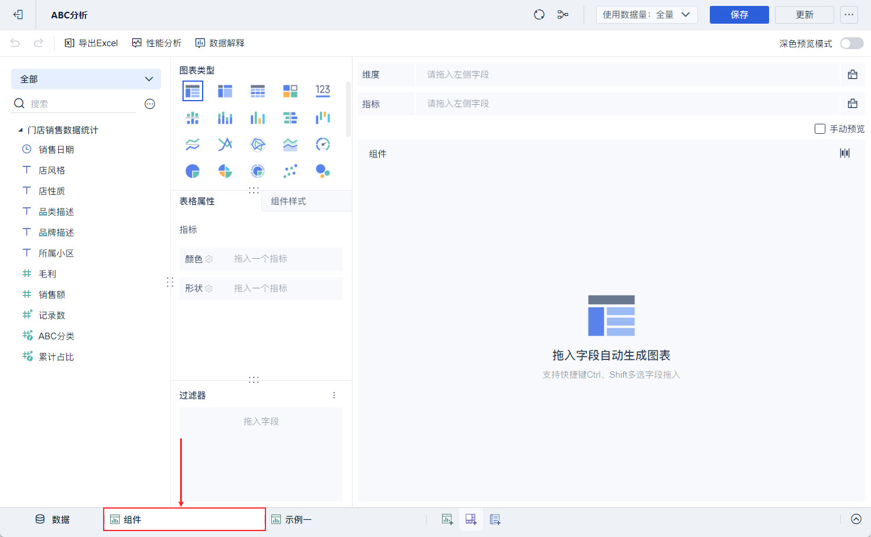Click the 维度 field drop area

click(628, 75)
